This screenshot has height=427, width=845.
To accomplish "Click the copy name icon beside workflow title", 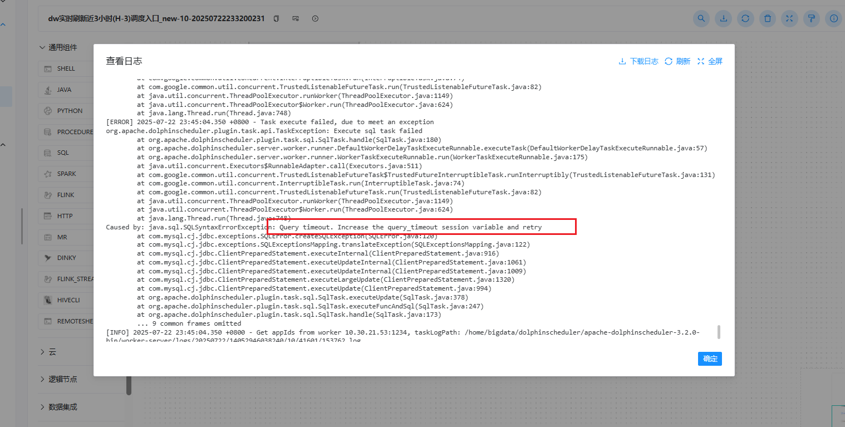I will point(276,19).
